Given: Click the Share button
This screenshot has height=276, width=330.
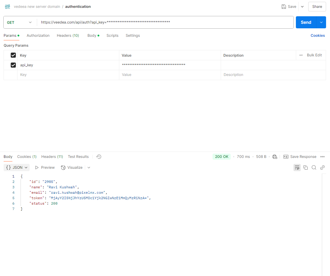Looking at the screenshot, I should (x=317, y=7).
